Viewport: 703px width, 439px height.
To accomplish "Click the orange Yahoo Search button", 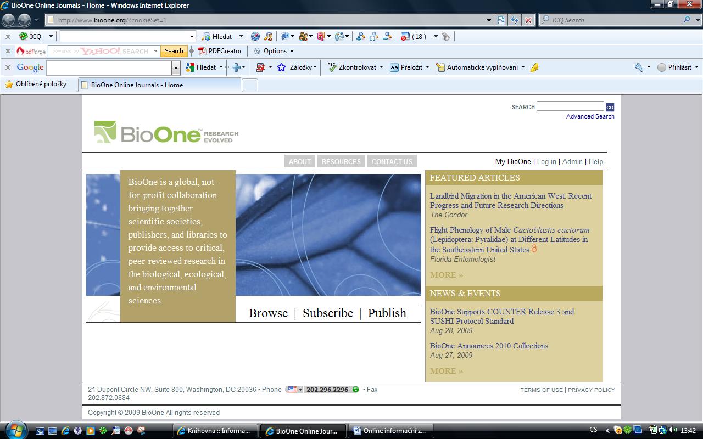I will click(174, 51).
